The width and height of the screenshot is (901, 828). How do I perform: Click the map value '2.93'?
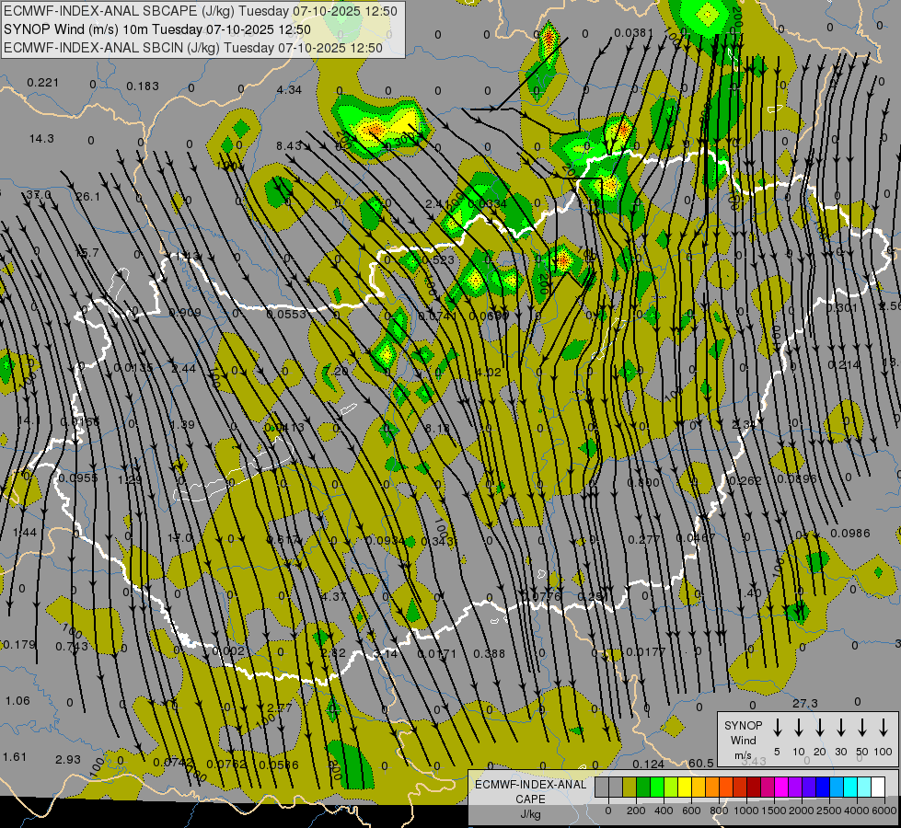pyautogui.click(x=68, y=760)
